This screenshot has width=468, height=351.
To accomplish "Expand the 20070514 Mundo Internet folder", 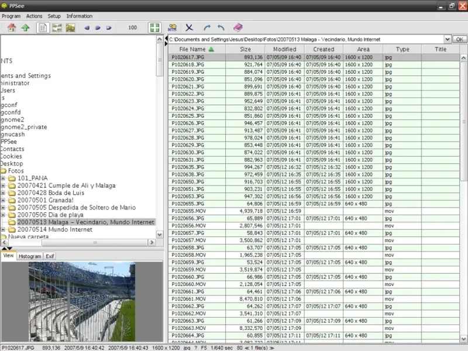I will pyautogui.click(x=3, y=229).
